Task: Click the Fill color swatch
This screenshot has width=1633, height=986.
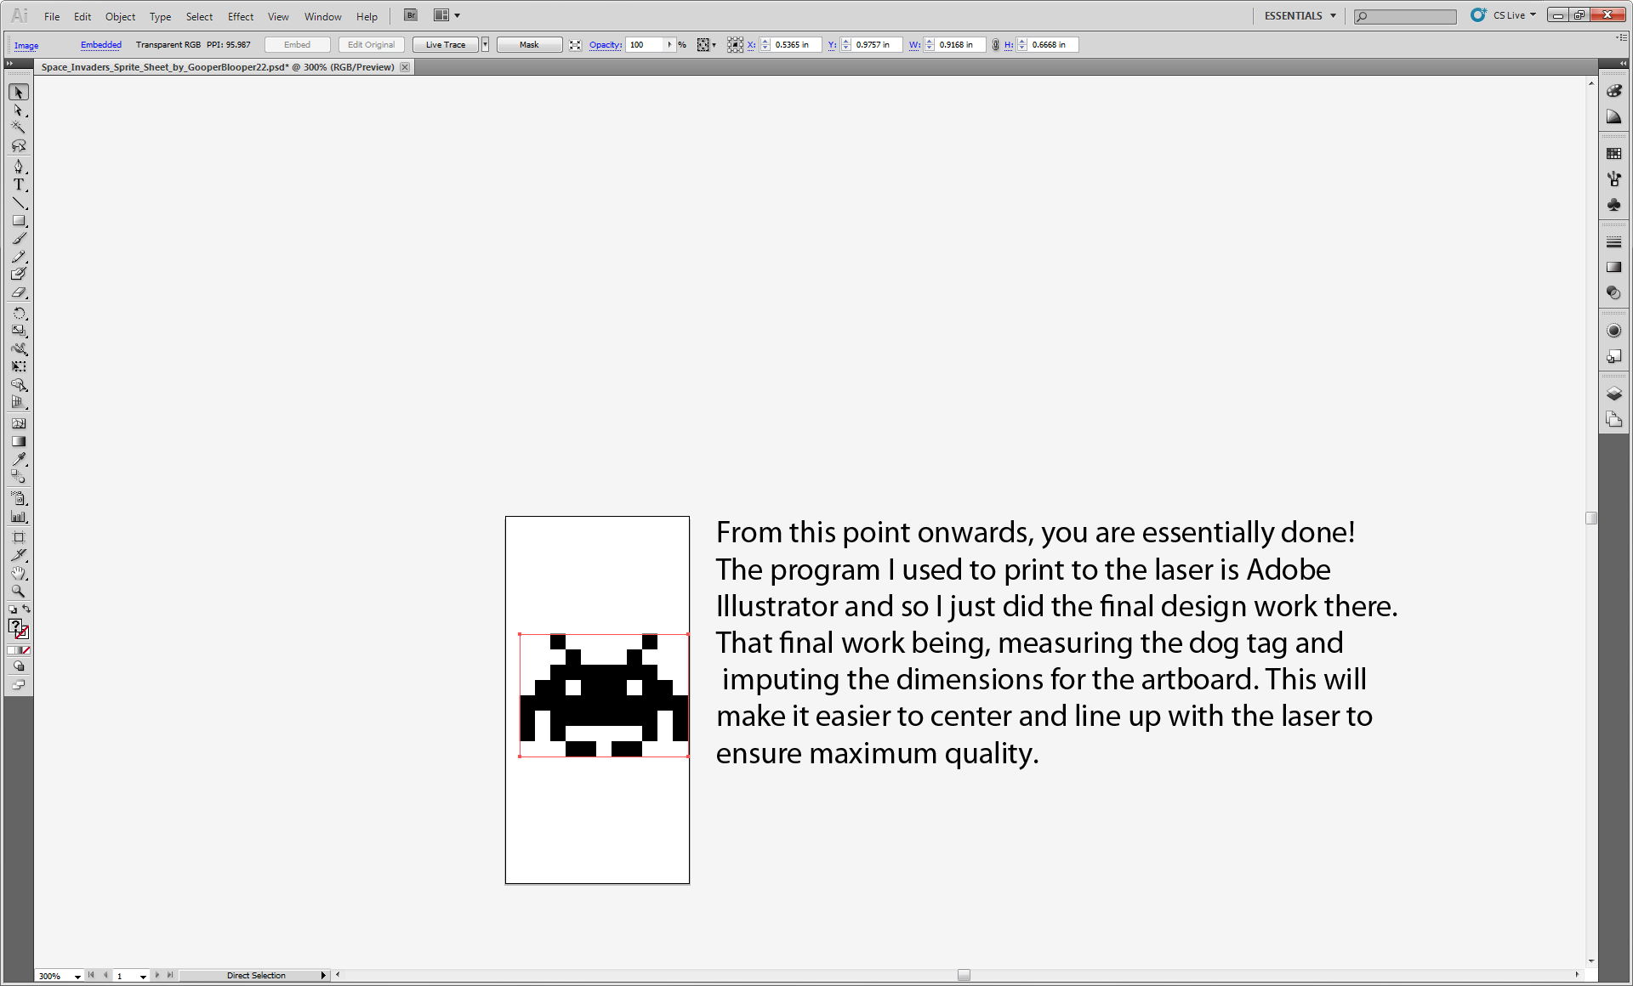Action: pyautogui.click(x=15, y=626)
